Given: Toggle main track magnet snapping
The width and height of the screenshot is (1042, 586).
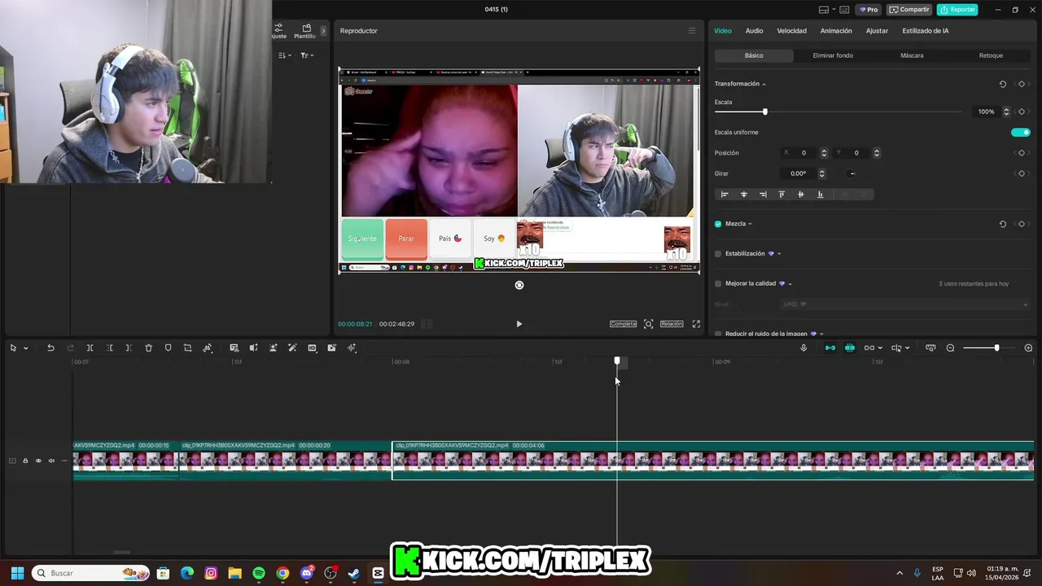Looking at the screenshot, I should click(x=830, y=348).
